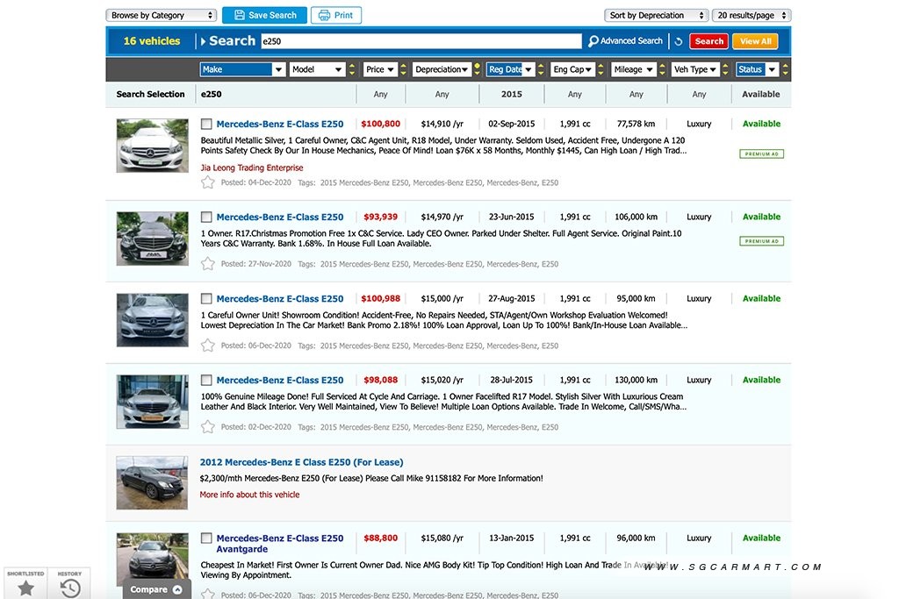Open the Shortlisted star panel
Viewport: 899px width, 599px height.
pyautogui.click(x=25, y=586)
